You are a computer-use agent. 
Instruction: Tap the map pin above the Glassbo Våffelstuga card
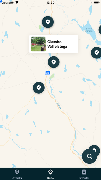click(x=48, y=22)
